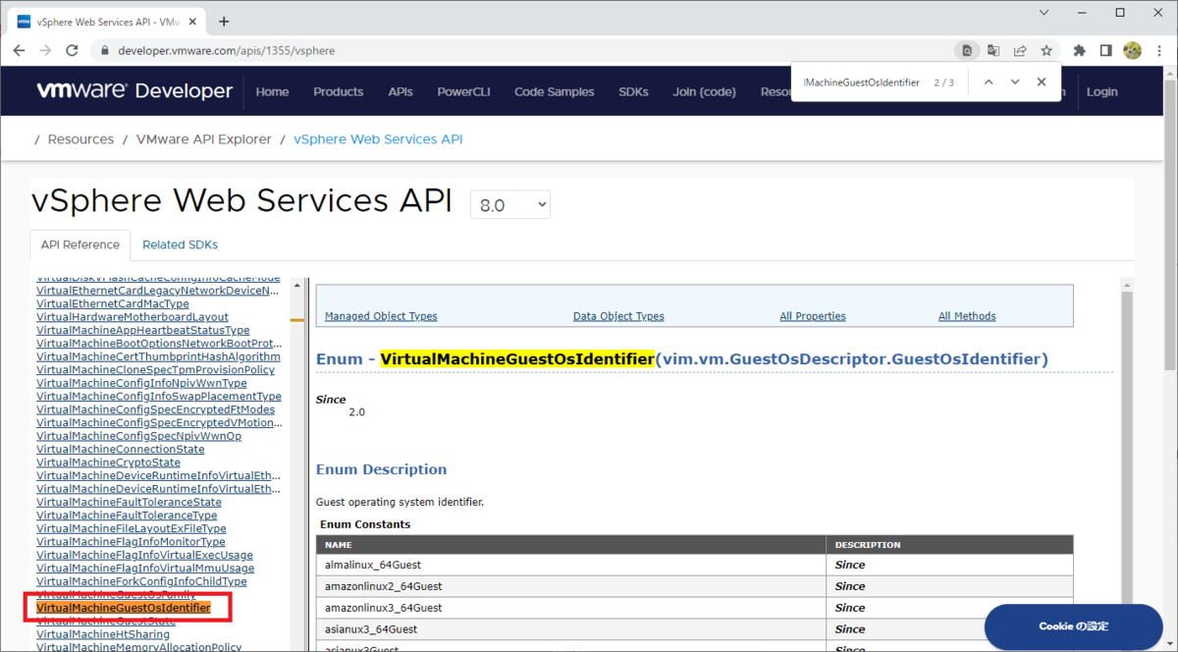The image size is (1178, 652).
Task: Open the API version 8.0 dropdown
Action: (510, 205)
